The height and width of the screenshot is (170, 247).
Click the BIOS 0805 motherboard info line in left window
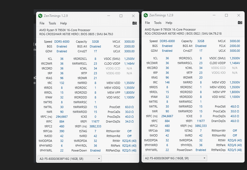click(76, 34)
